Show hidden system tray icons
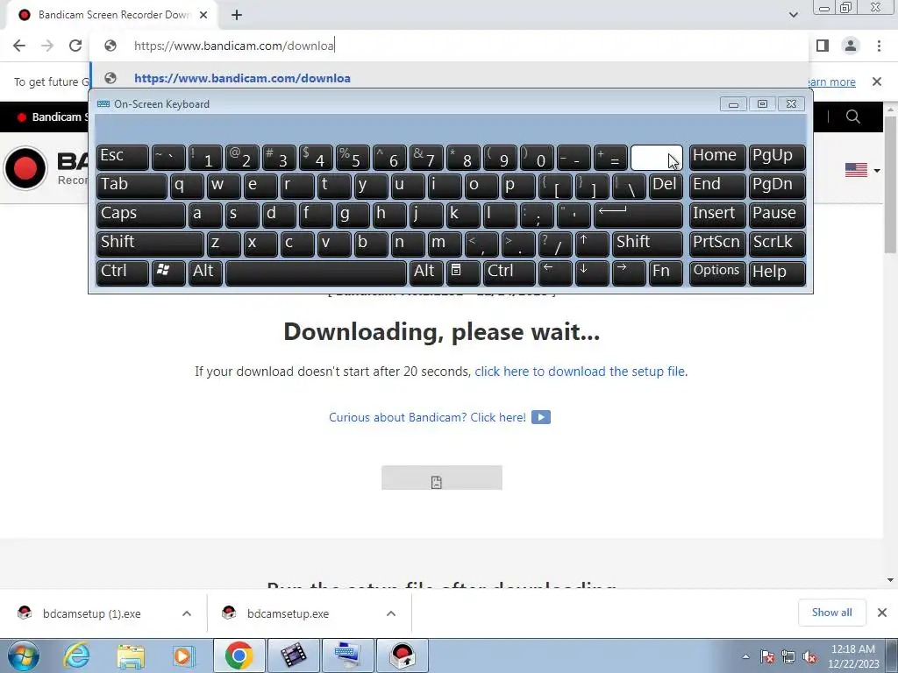 click(745, 656)
